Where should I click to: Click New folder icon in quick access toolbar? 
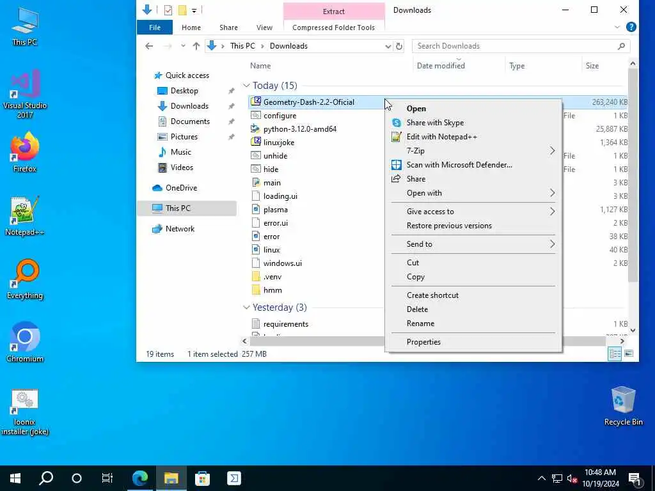click(x=182, y=10)
